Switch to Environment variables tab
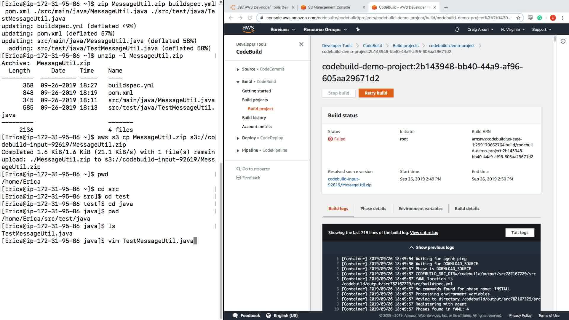The image size is (569, 320). tap(420, 209)
